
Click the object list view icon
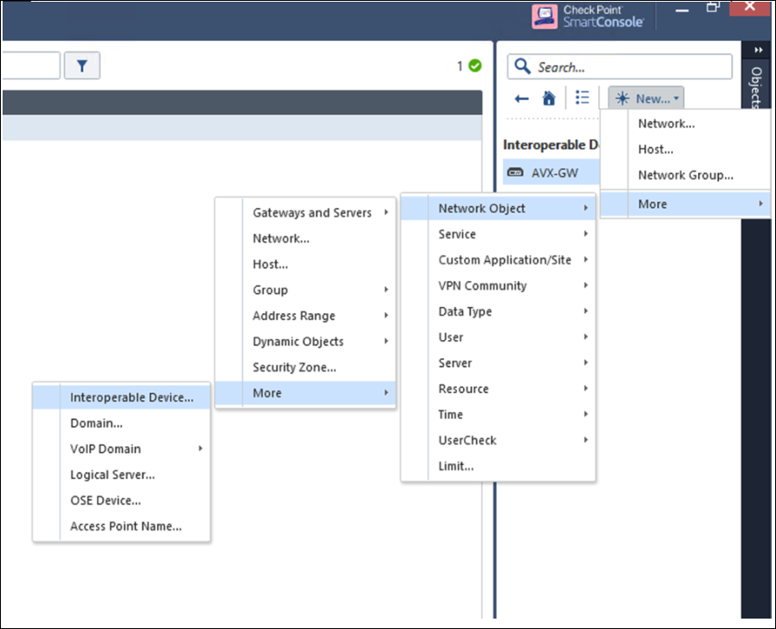[x=583, y=98]
